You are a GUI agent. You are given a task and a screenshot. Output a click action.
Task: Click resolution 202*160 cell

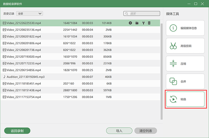(x=69, y=83)
